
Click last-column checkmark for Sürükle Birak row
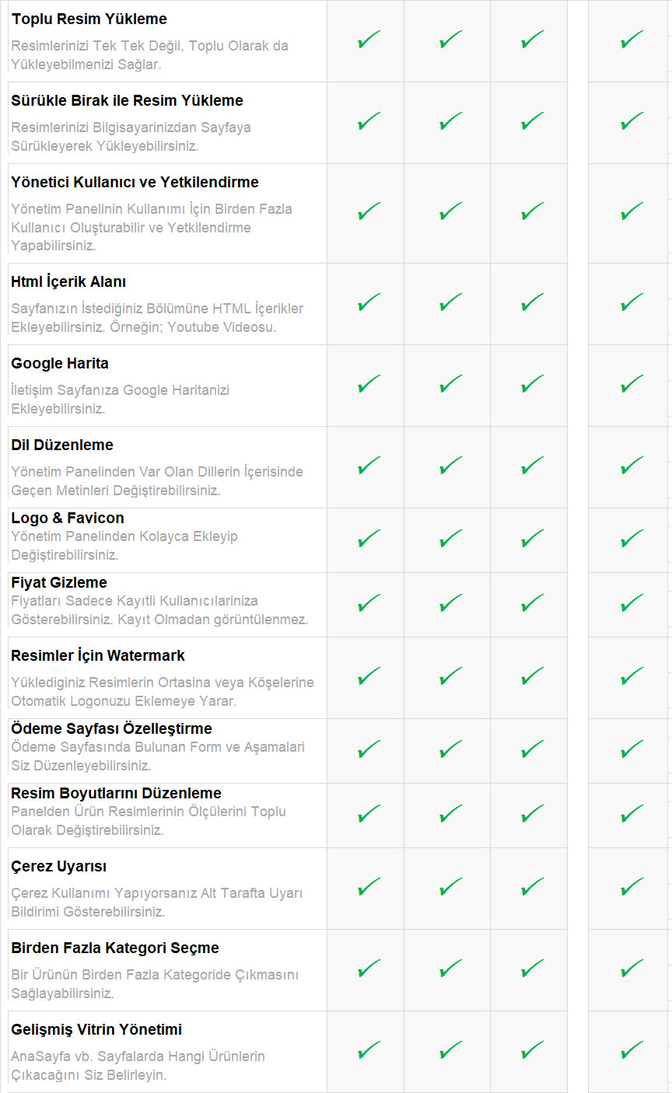(x=632, y=121)
